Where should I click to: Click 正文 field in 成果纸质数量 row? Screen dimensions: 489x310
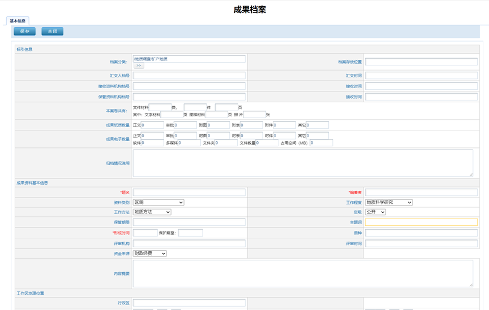(152, 125)
